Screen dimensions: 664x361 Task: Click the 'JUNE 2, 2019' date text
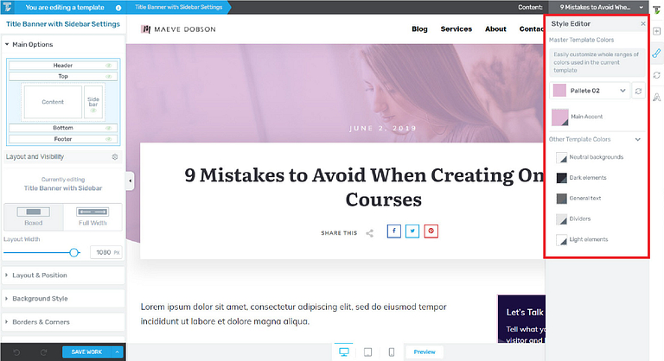[383, 128]
